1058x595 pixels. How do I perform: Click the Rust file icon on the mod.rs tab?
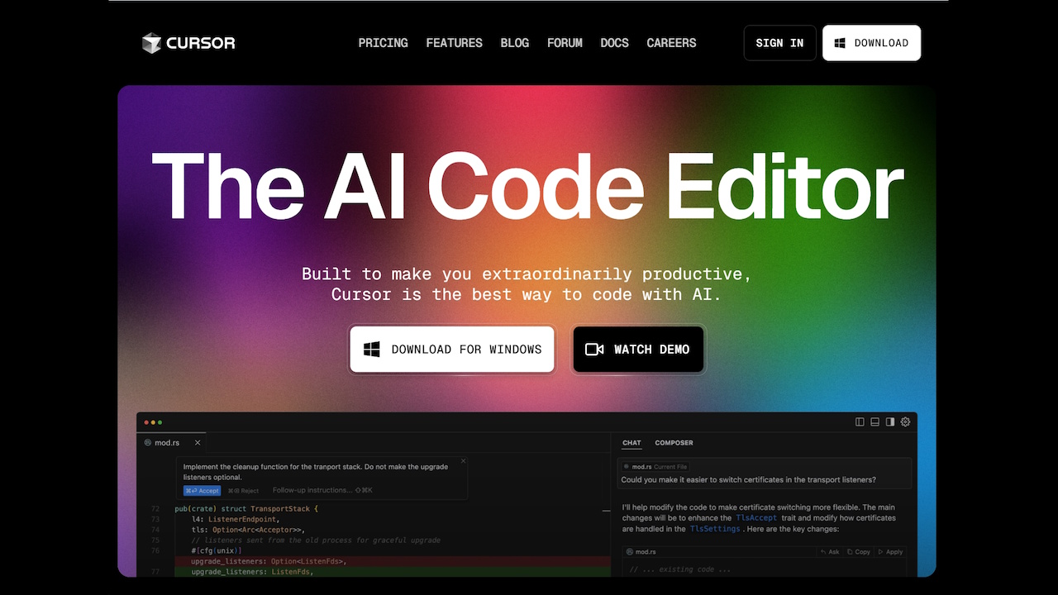click(x=148, y=442)
